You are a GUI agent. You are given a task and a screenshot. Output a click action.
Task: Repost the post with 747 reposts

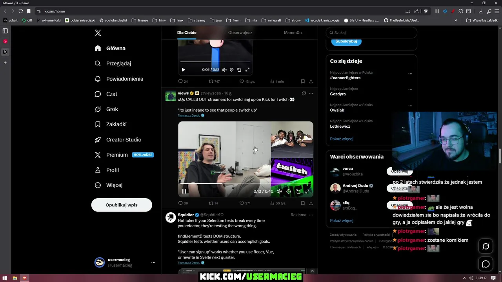click(x=214, y=81)
